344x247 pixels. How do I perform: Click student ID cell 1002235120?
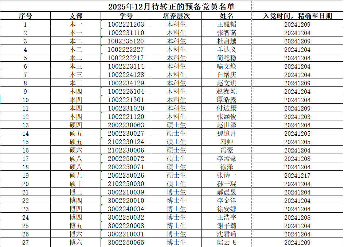(x=126, y=41)
